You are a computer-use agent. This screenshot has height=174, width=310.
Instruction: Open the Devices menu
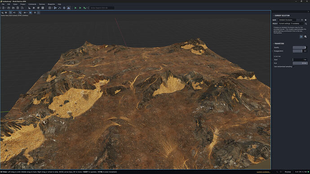42,4
